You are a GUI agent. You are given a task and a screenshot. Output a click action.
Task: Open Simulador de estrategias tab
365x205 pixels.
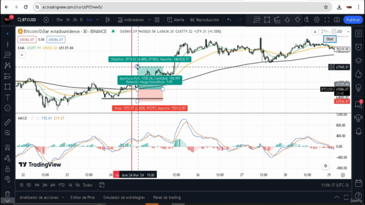click(x=124, y=198)
